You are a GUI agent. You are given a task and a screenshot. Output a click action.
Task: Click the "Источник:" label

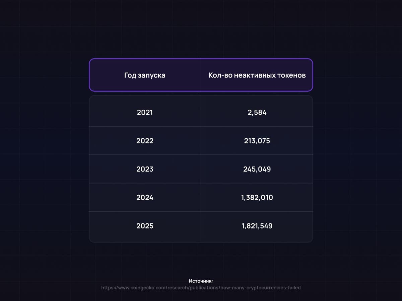[201, 281]
